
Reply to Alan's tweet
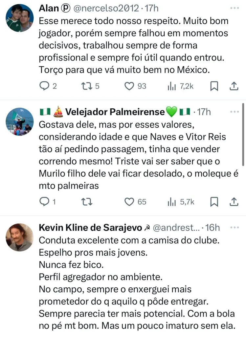point(44,86)
